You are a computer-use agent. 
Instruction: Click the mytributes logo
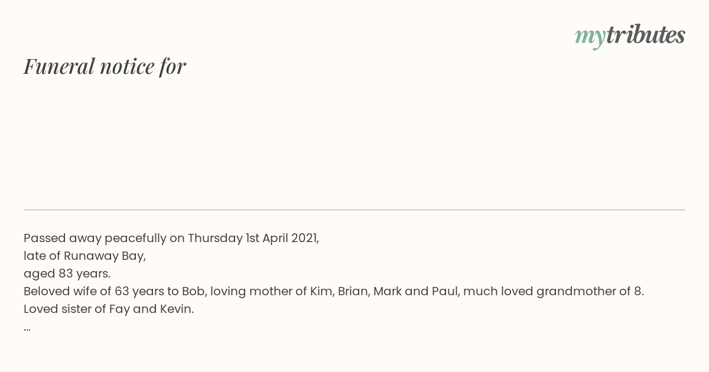point(630,35)
